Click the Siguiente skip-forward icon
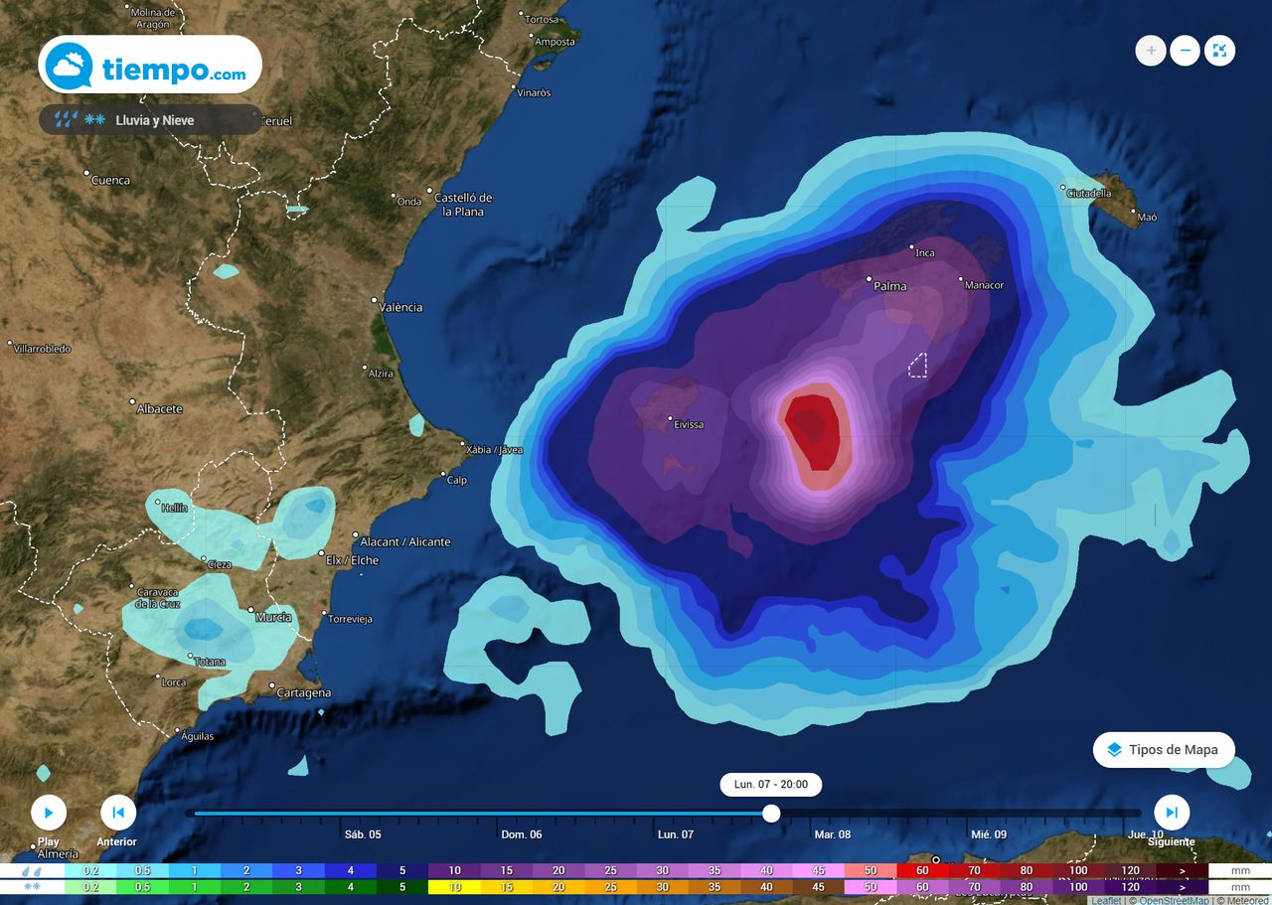Viewport: 1272px width, 905px height. [1171, 812]
